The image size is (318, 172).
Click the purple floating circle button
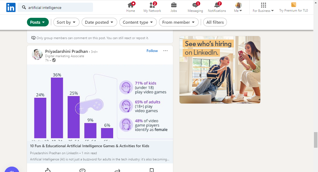pyautogui.click(x=12, y=169)
